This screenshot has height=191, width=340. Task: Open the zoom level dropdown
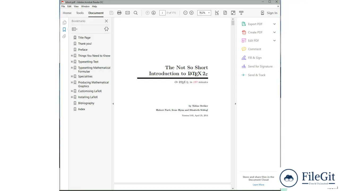(209, 13)
